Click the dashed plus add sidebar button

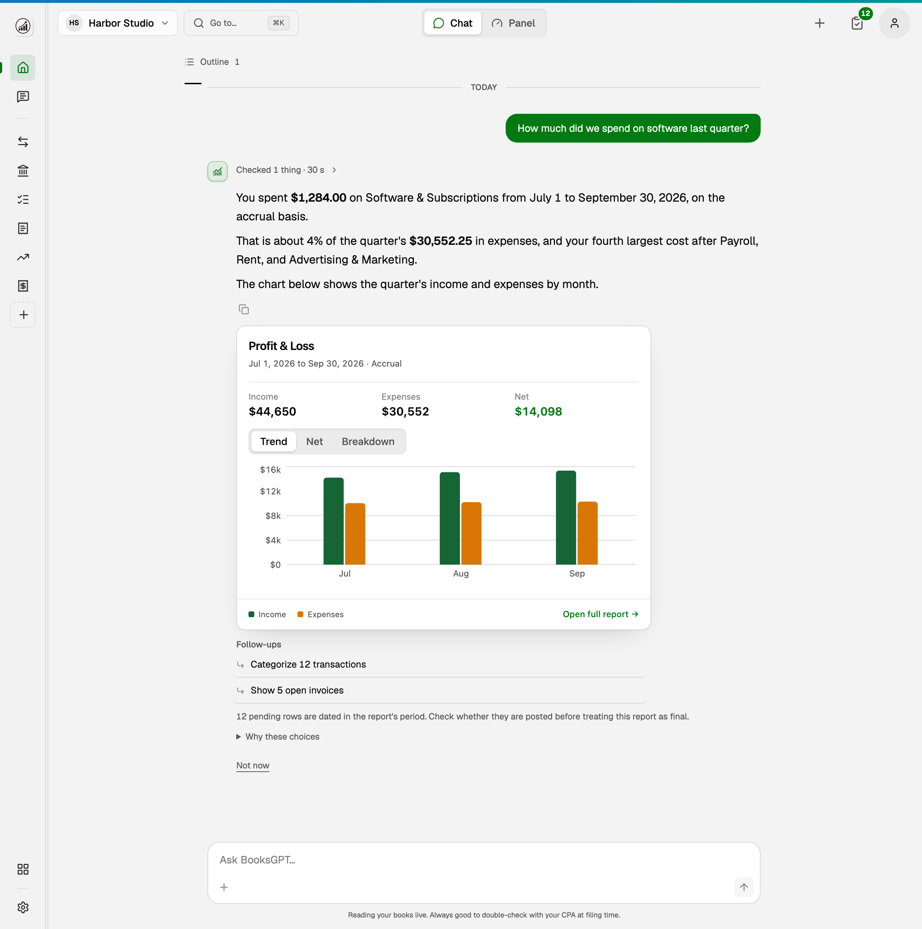click(x=23, y=315)
